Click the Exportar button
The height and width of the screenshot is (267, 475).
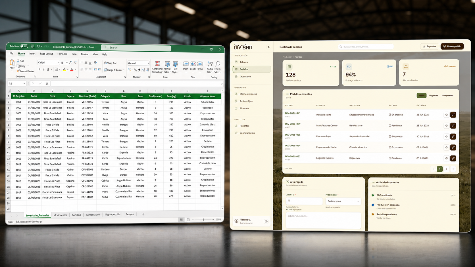click(429, 46)
